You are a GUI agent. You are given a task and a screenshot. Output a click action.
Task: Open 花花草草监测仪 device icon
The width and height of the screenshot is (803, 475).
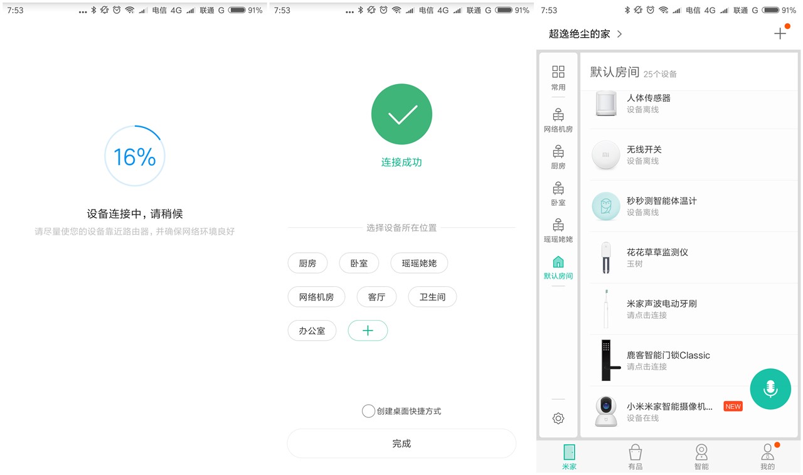(606, 258)
